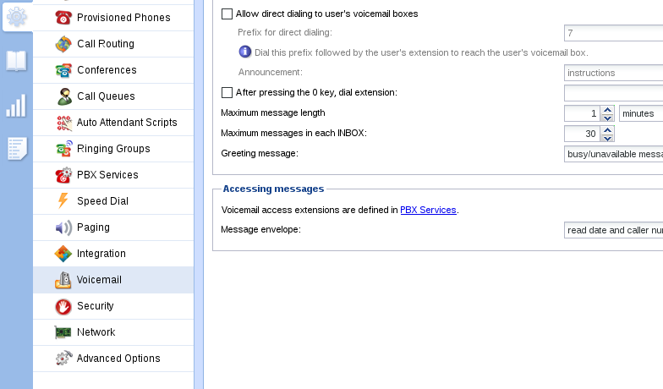
Task: Open the settings gear tab in left strip
Action: [16, 16]
